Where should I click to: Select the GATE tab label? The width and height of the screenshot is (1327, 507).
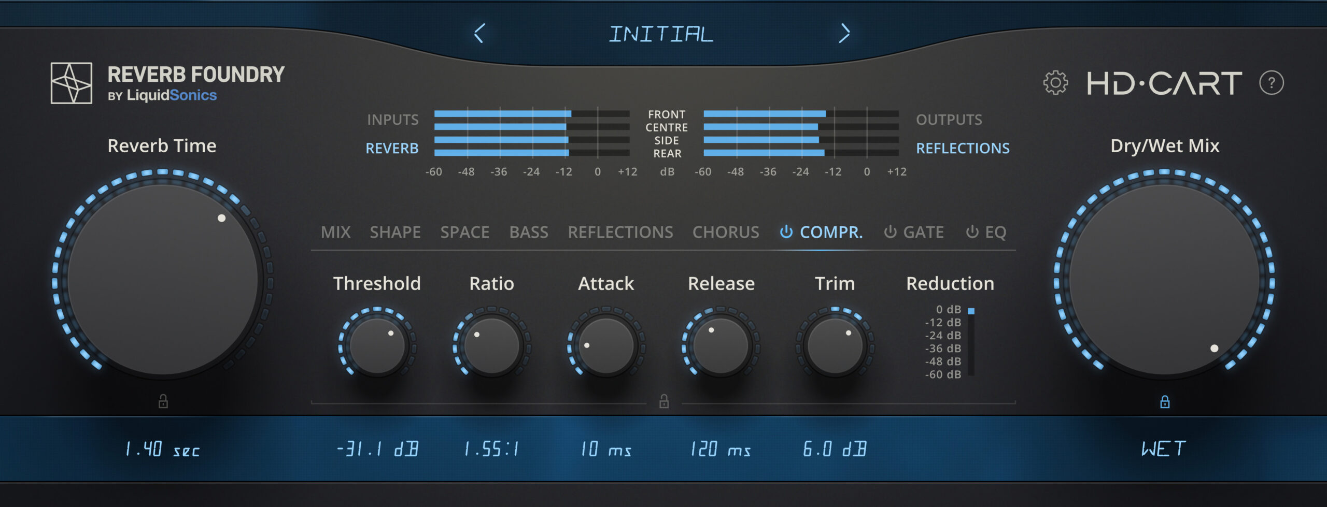[x=923, y=232]
